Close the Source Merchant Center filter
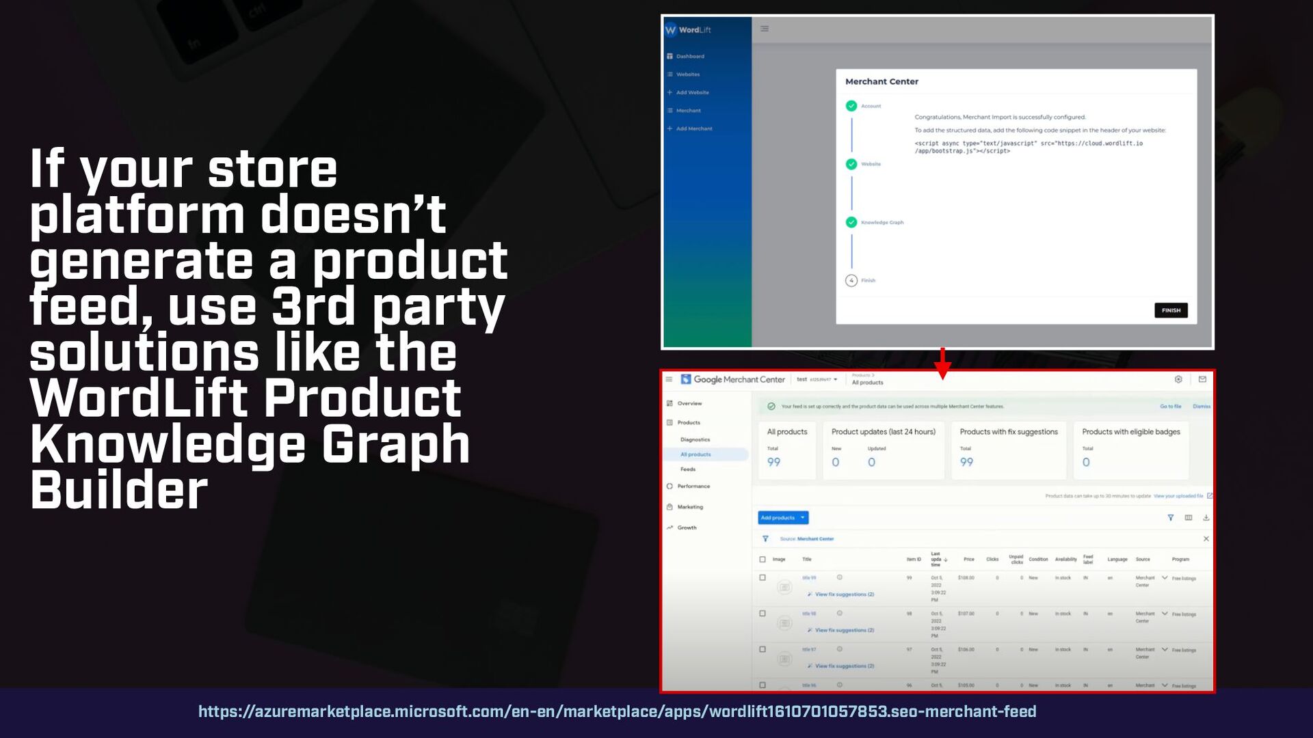The image size is (1313, 738). pyautogui.click(x=1206, y=539)
